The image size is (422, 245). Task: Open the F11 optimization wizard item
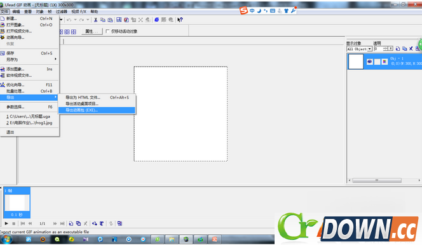tap(29, 85)
